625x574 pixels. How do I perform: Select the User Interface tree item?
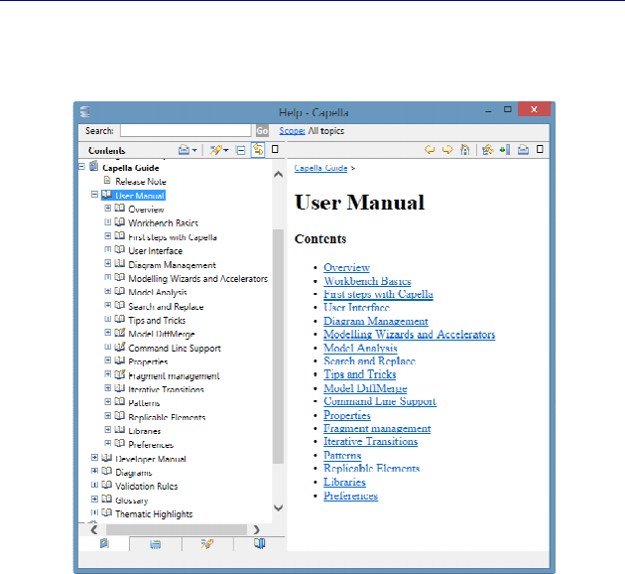coord(155,251)
